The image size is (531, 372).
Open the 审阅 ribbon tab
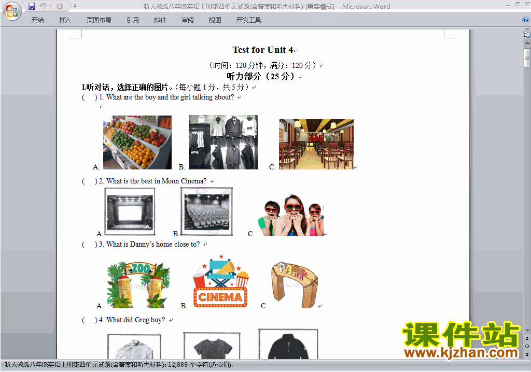point(188,20)
